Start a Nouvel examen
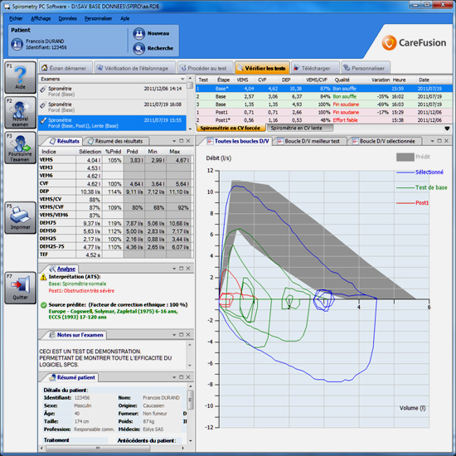 (20, 113)
